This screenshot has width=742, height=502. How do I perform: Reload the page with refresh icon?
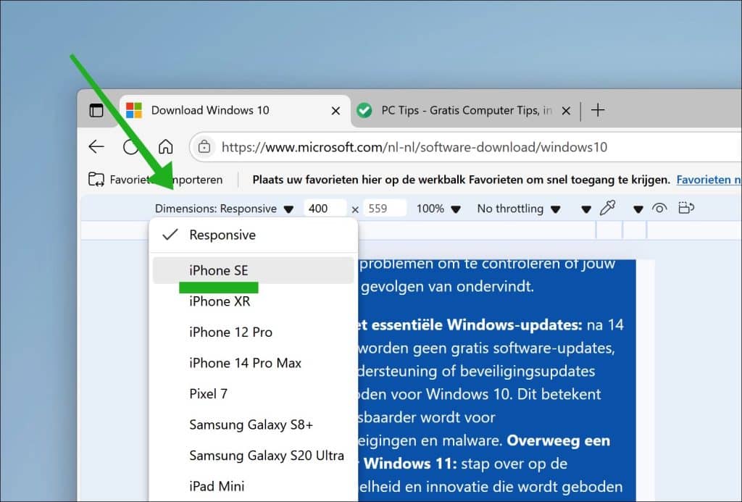[130, 146]
